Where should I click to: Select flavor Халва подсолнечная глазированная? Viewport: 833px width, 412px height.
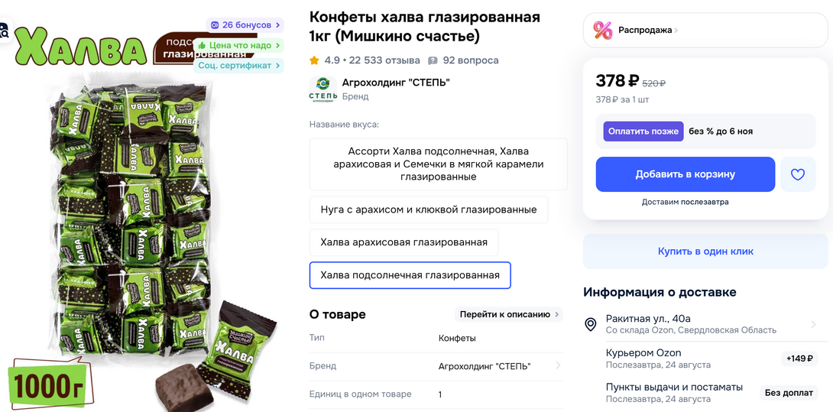coord(410,275)
